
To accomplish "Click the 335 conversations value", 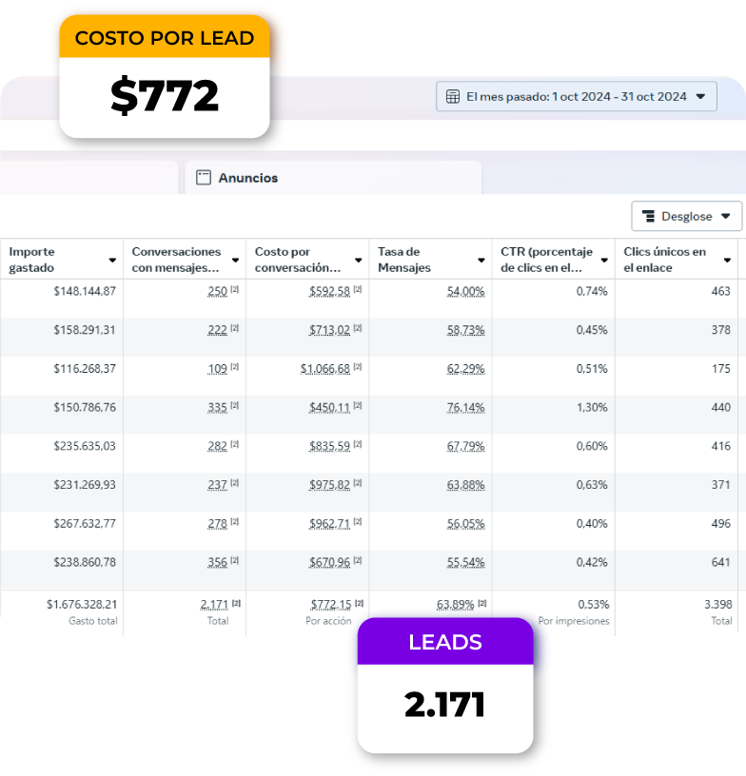I will pyautogui.click(x=217, y=407).
